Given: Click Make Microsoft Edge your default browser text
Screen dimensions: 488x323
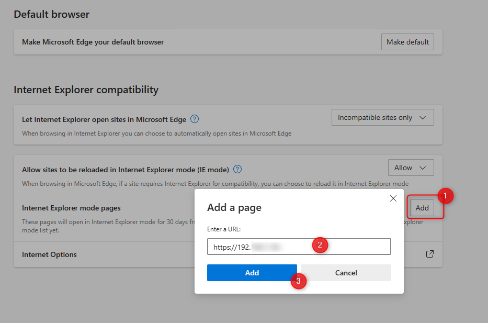Looking at the screenshot, I should [93, 42].
